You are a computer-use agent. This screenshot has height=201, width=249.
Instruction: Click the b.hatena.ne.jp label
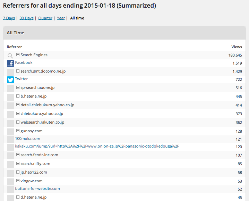34,97
